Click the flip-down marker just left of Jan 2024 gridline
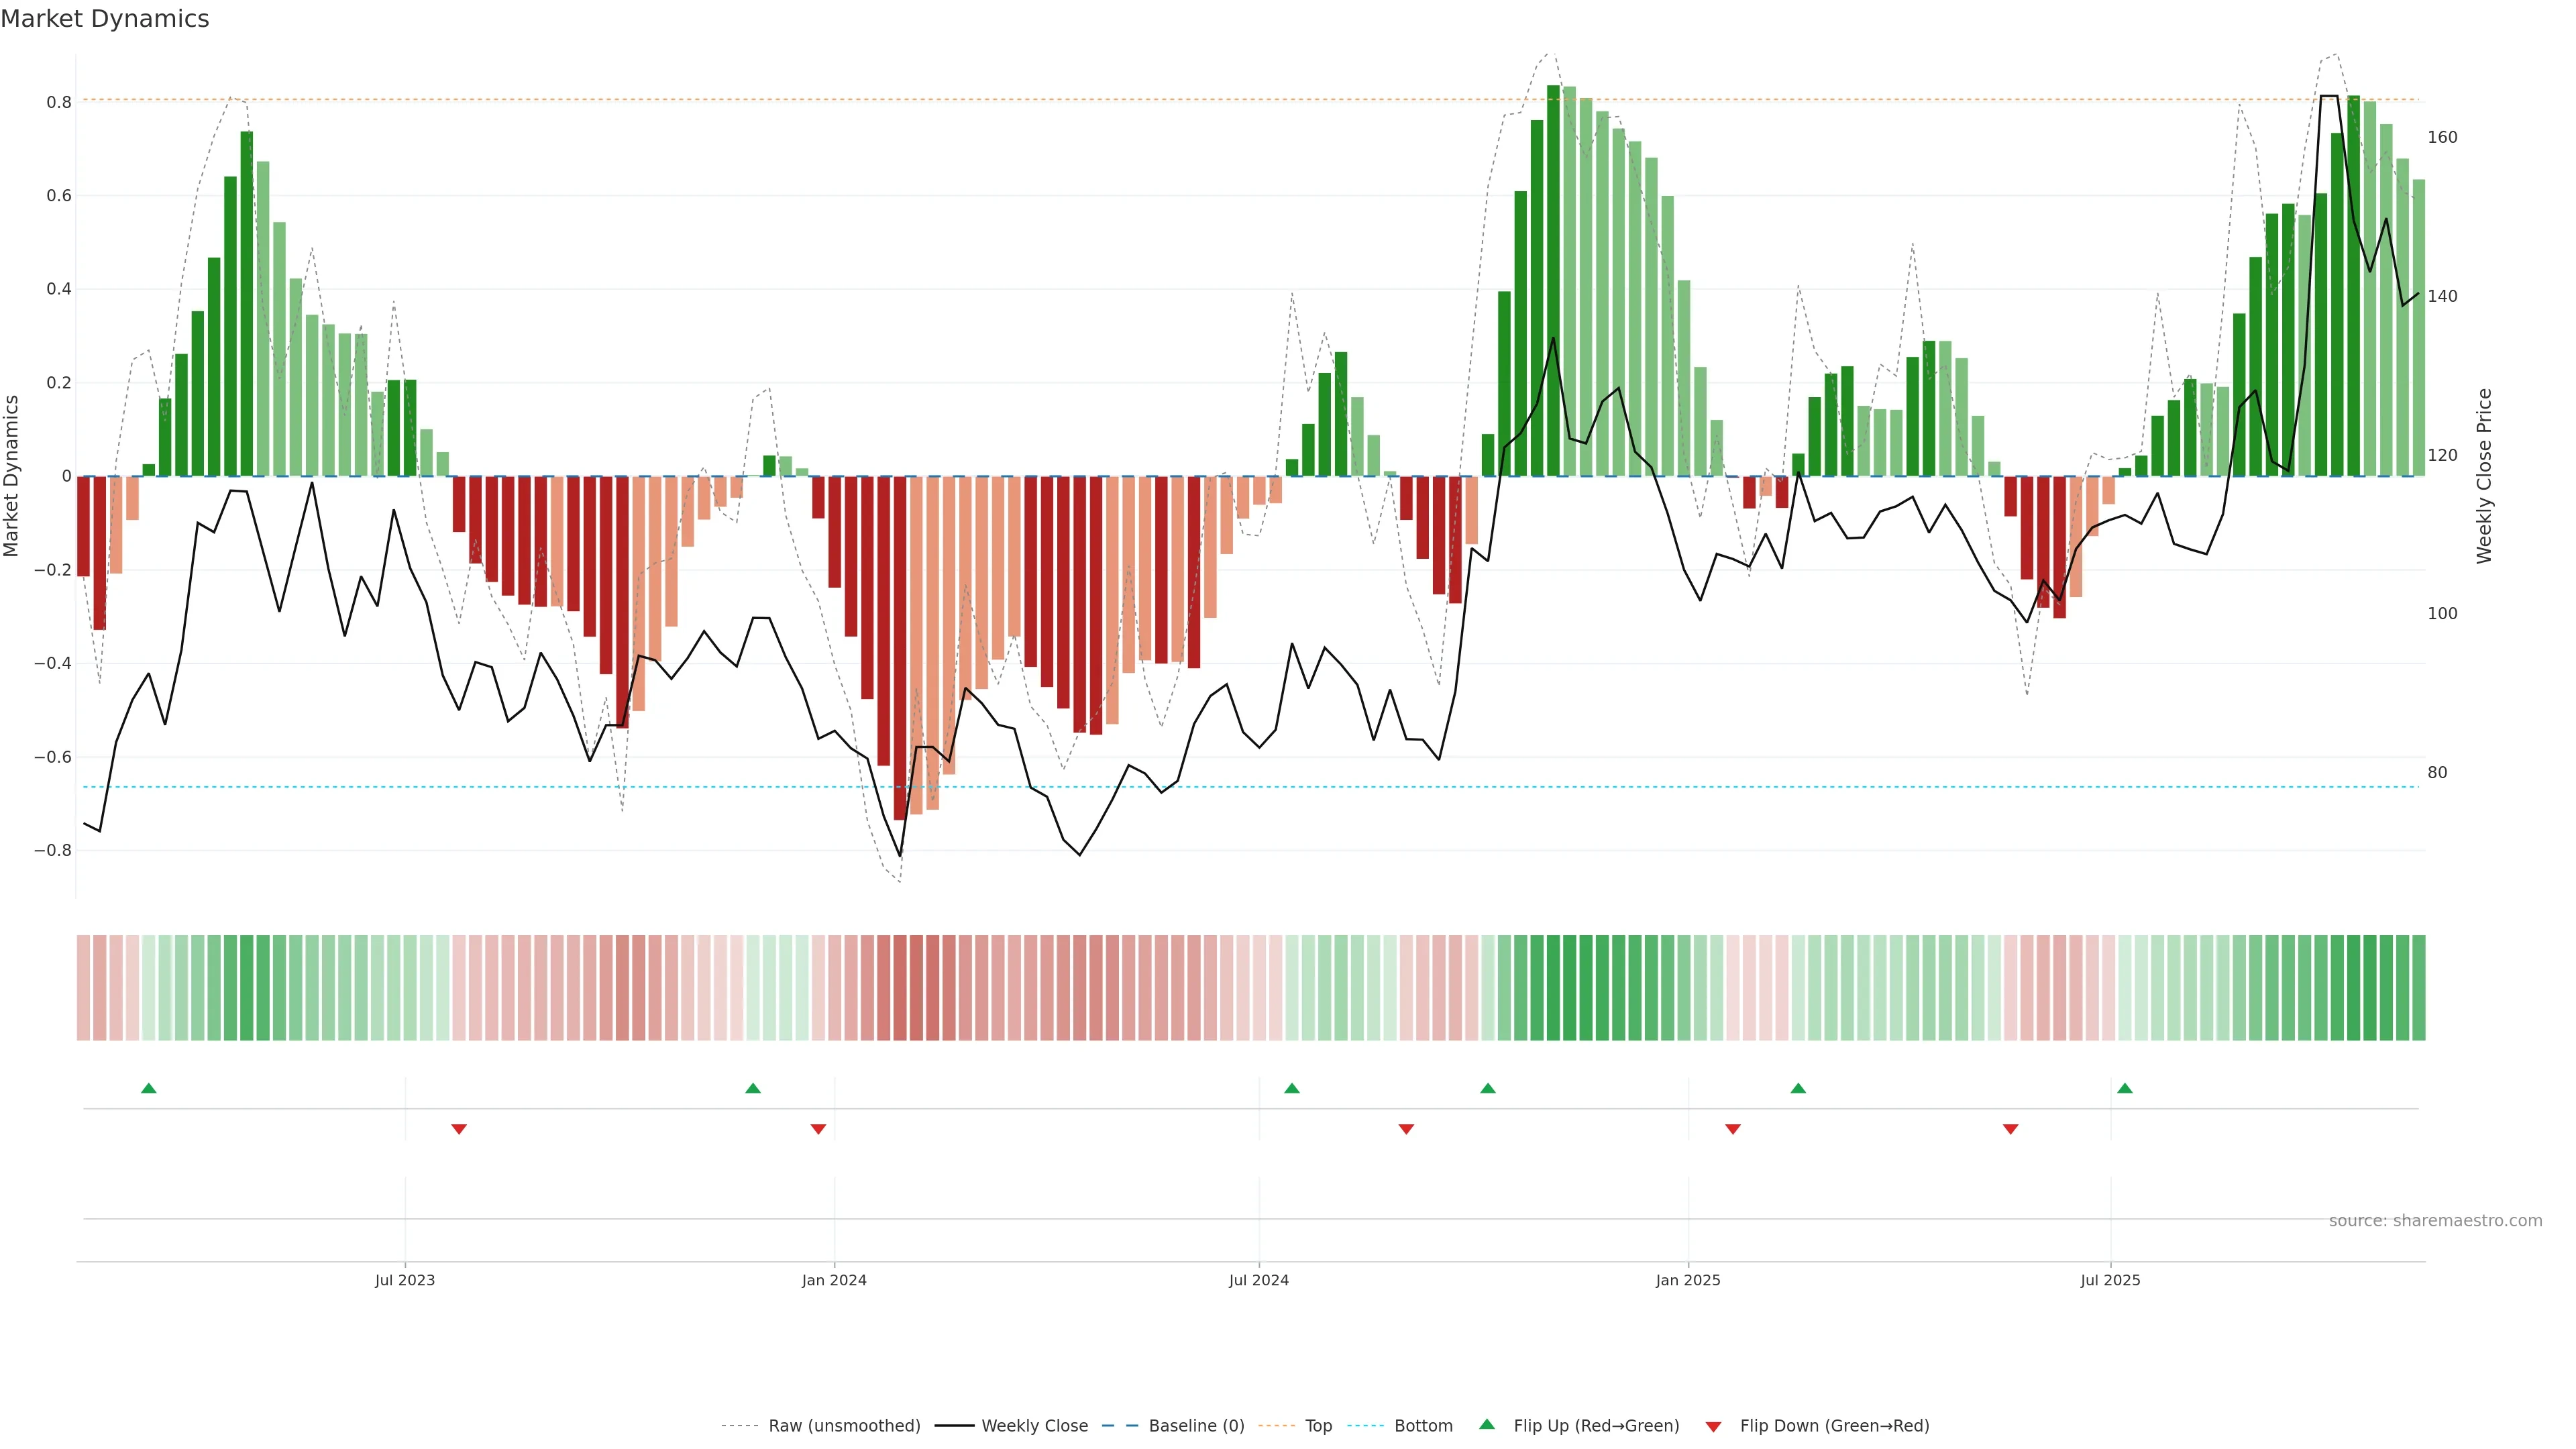 (x=818, y=1129)
